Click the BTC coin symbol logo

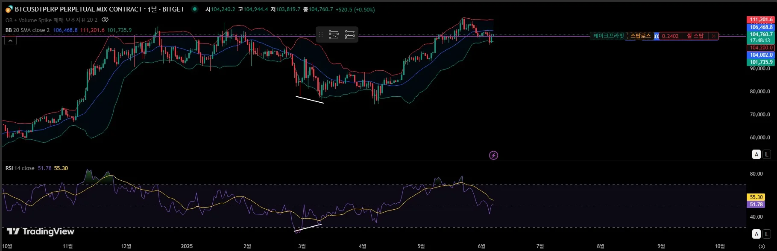9,9
